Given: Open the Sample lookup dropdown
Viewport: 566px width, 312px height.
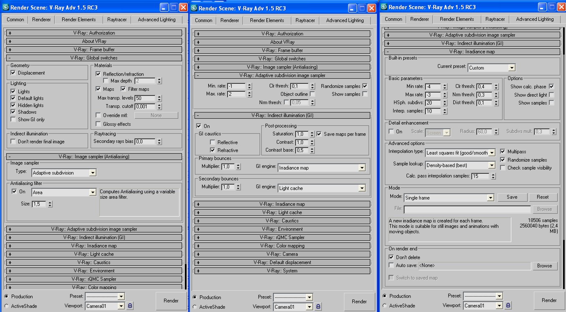Looking at the screenshot, I should [x=460, y=165].
